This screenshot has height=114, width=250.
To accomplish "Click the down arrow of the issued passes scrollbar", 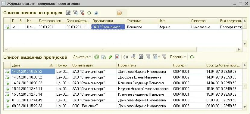I will (x=245, y=107).
